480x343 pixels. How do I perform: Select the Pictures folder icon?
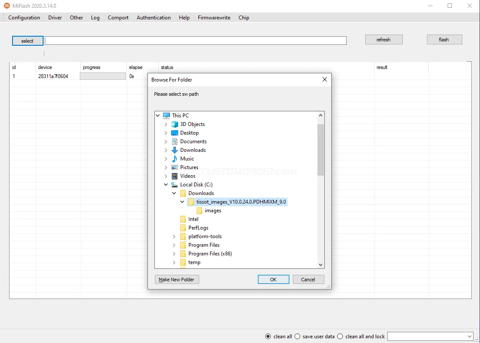coord(174,167)
